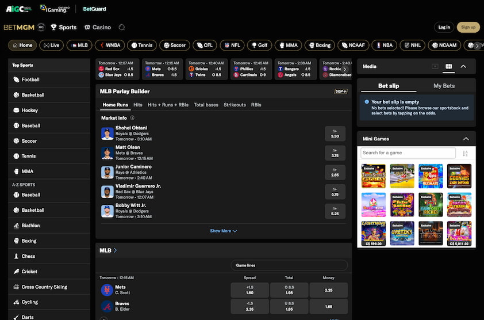Select Braves moneyline 1.65
The width and height of the screenshot is (484, 320).
tap(328, 306)
